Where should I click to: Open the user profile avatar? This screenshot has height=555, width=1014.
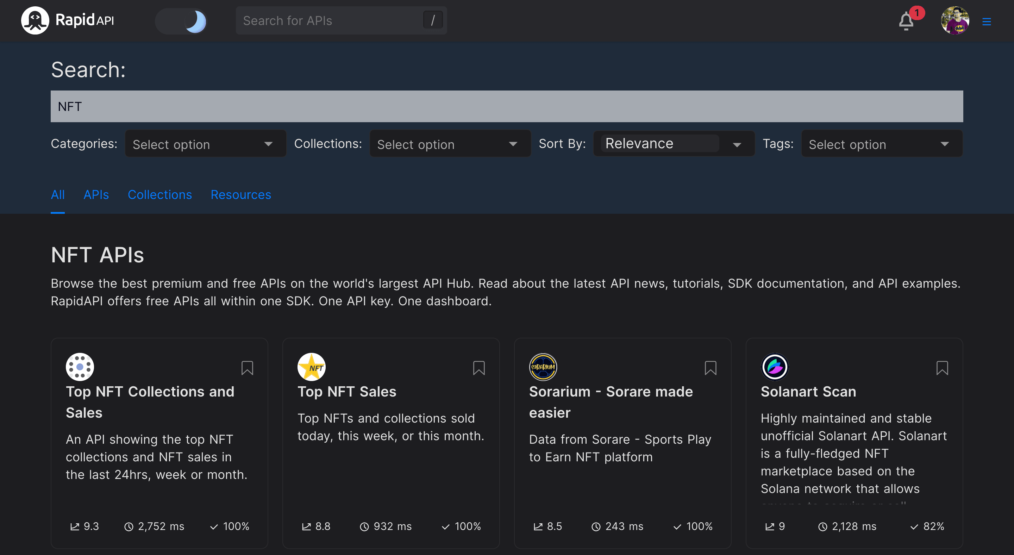[x=955, y=21]
